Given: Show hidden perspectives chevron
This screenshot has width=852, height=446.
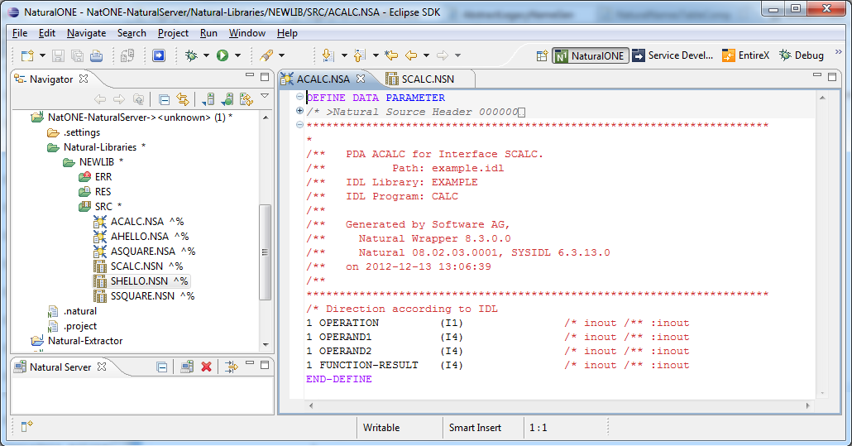Looking at the screenshot, I should point(839,53).
